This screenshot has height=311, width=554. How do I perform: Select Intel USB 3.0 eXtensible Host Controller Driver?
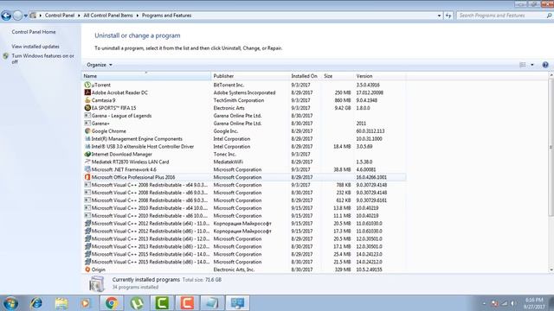tap(244, 146)
